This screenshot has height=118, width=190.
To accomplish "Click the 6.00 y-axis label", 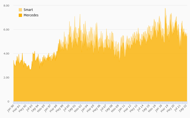I will coord(6,29).
